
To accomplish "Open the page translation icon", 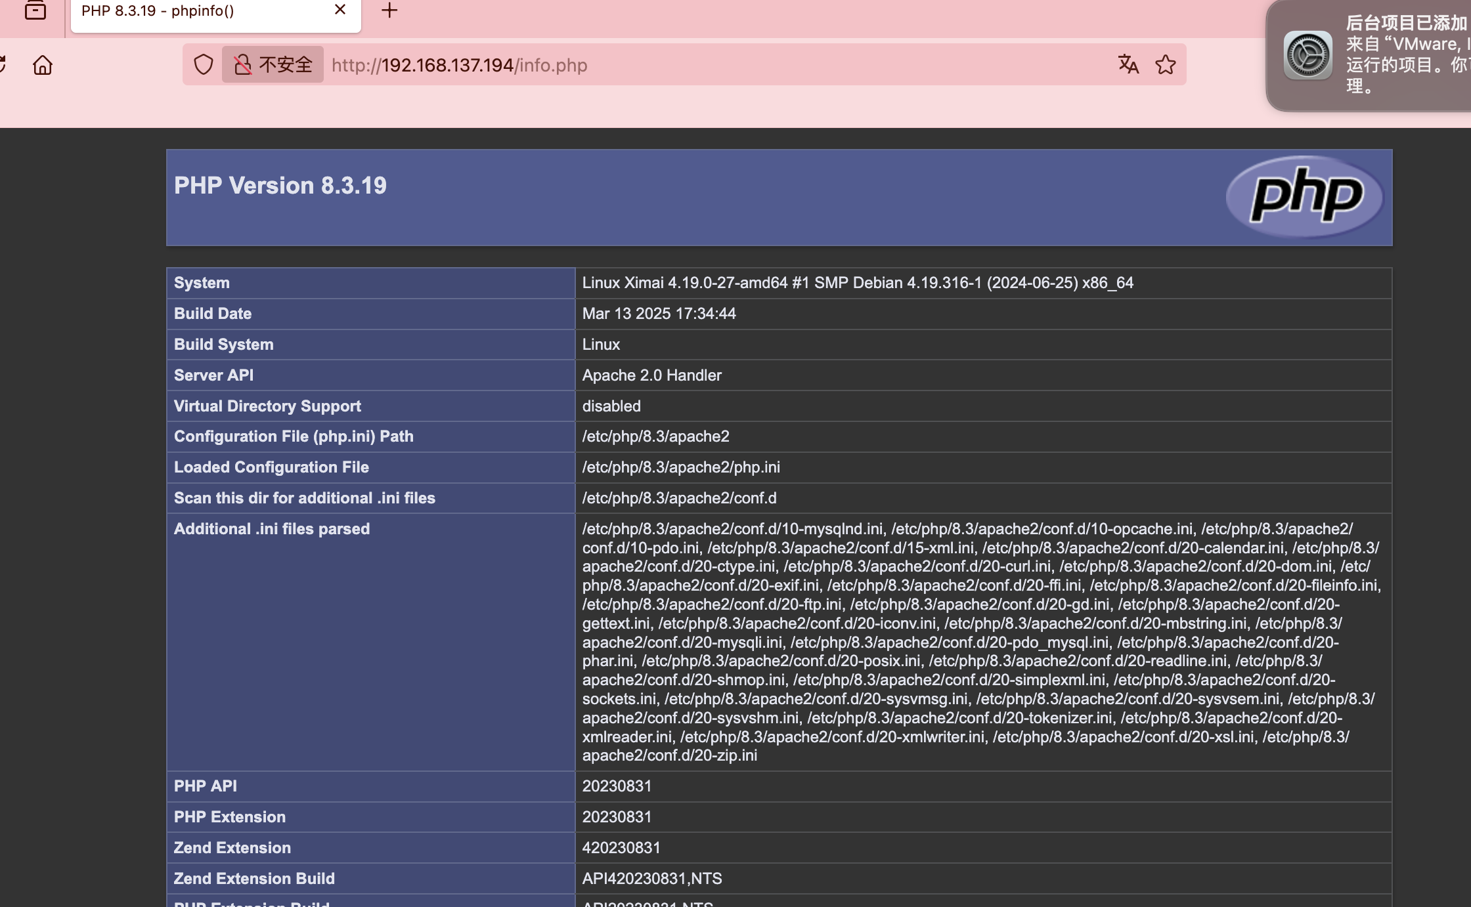I will coord(1128,64).
